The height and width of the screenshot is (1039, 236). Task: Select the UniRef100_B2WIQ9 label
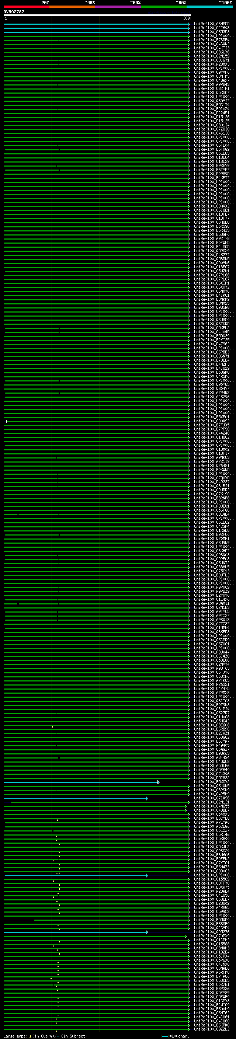click(212, 1005)
